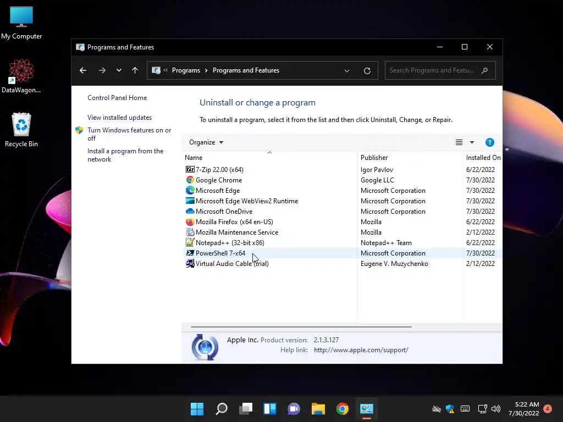Open the Chat taskbar icon
Image resolution: width=563 pixels, height=422 pixels.
click(x=294, y=409)
